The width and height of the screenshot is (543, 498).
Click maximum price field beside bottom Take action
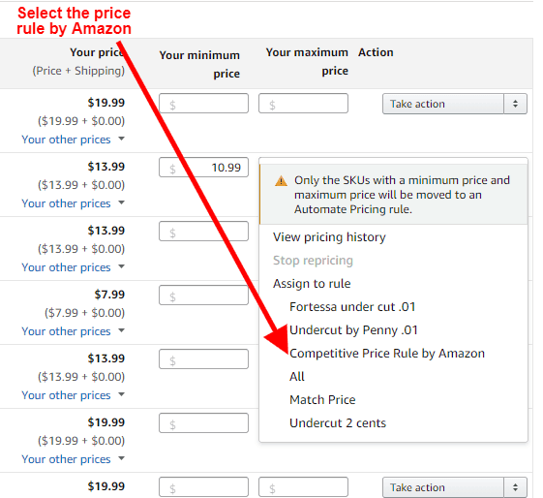pyautogui.click(x=303, y=487)
